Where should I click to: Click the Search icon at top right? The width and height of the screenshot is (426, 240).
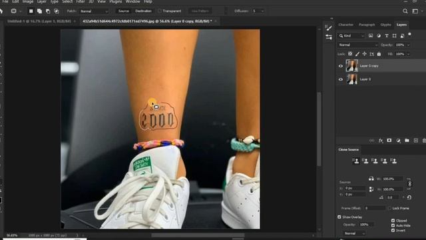[x=405, y=11]
